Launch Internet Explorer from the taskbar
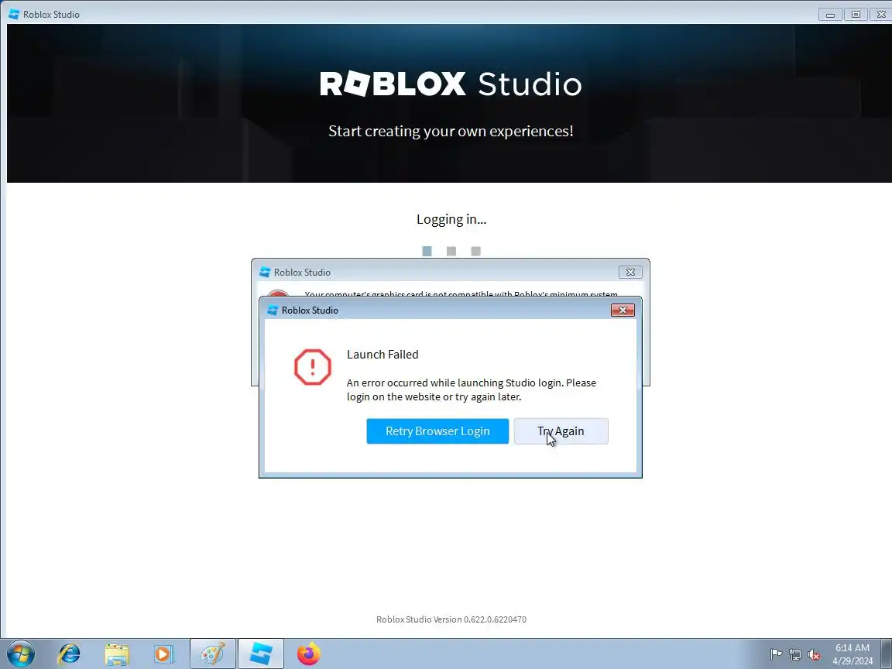This screenshot has height=669, width=892. point(69,654)
